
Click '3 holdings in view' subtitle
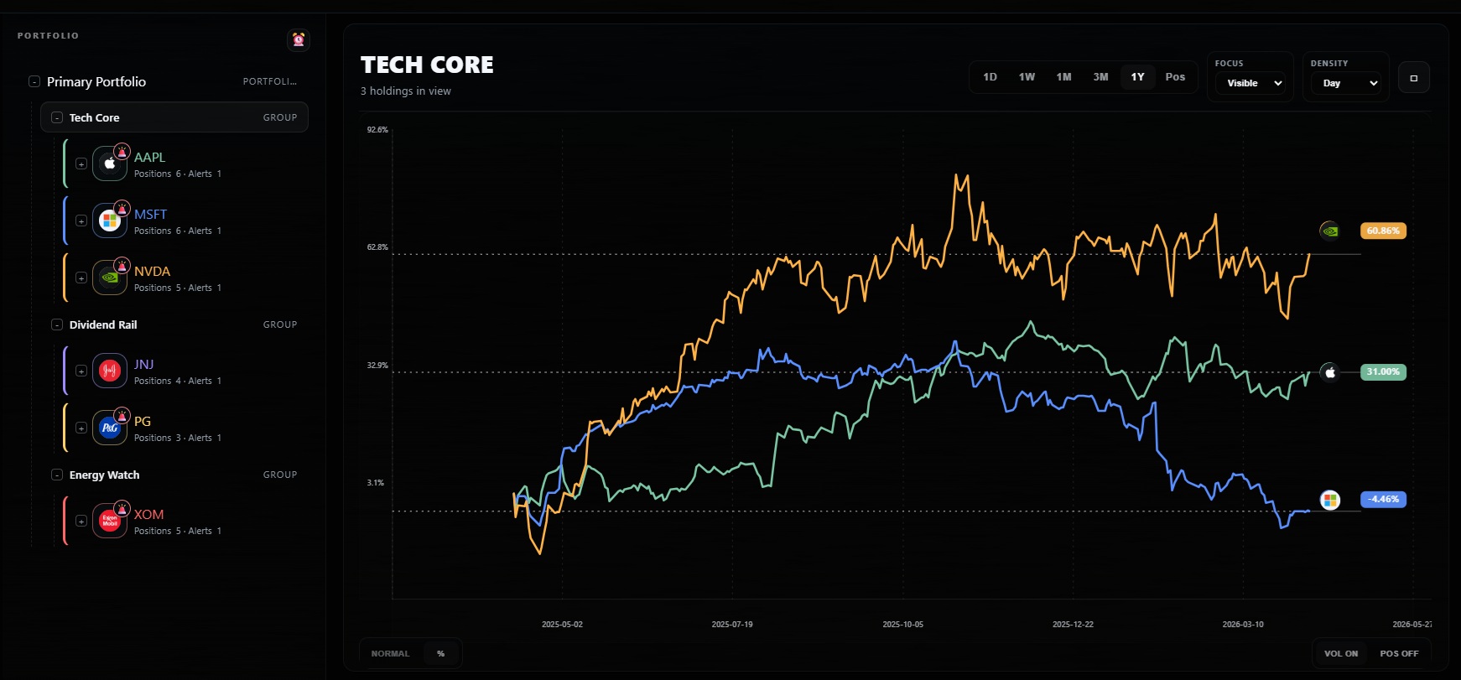405,91
